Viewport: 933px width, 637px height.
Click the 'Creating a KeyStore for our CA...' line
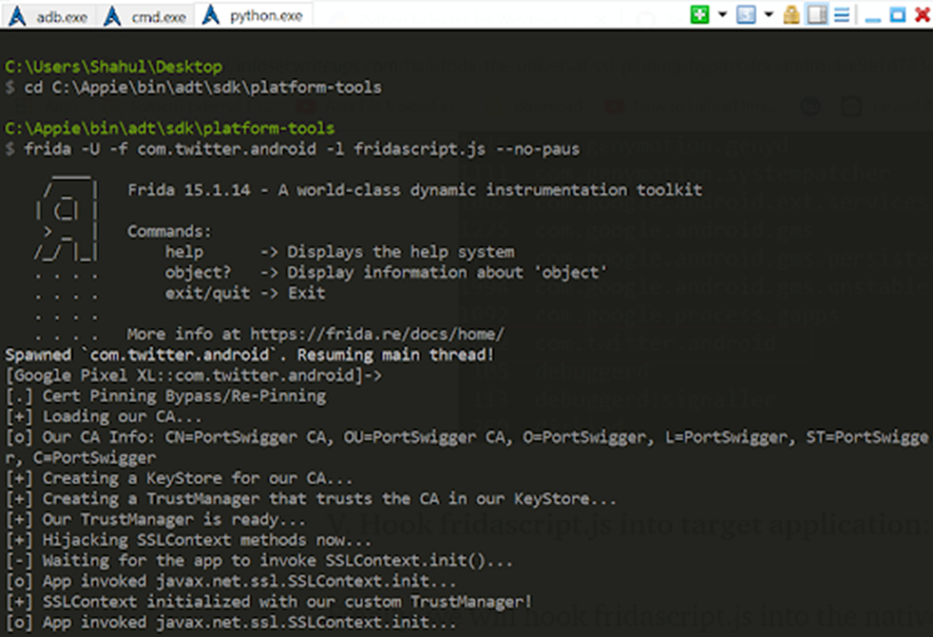(x=179, y=478)
